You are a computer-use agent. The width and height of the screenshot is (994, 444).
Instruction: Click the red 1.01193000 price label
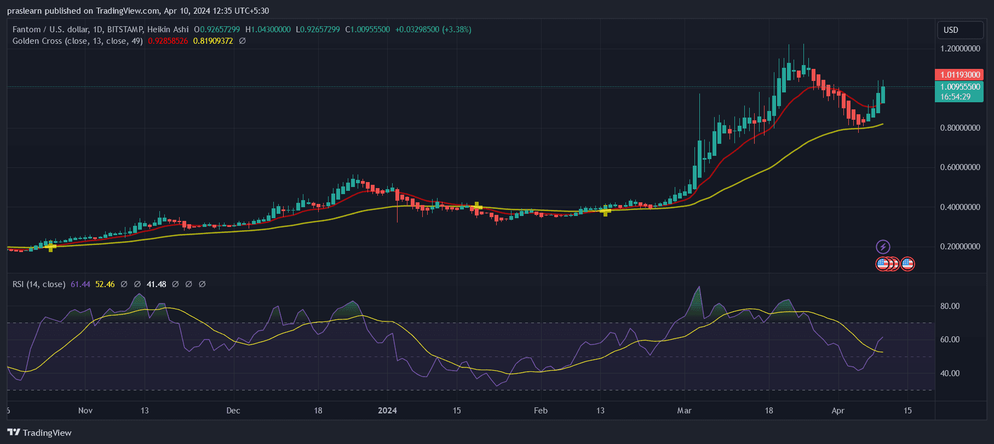(x=959, y=75)
